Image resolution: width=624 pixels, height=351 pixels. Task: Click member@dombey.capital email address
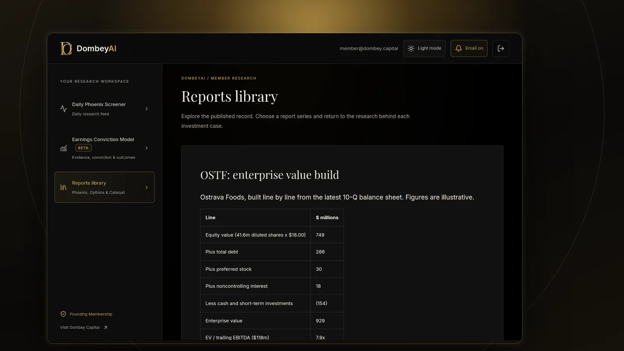[x=369, y=48]
